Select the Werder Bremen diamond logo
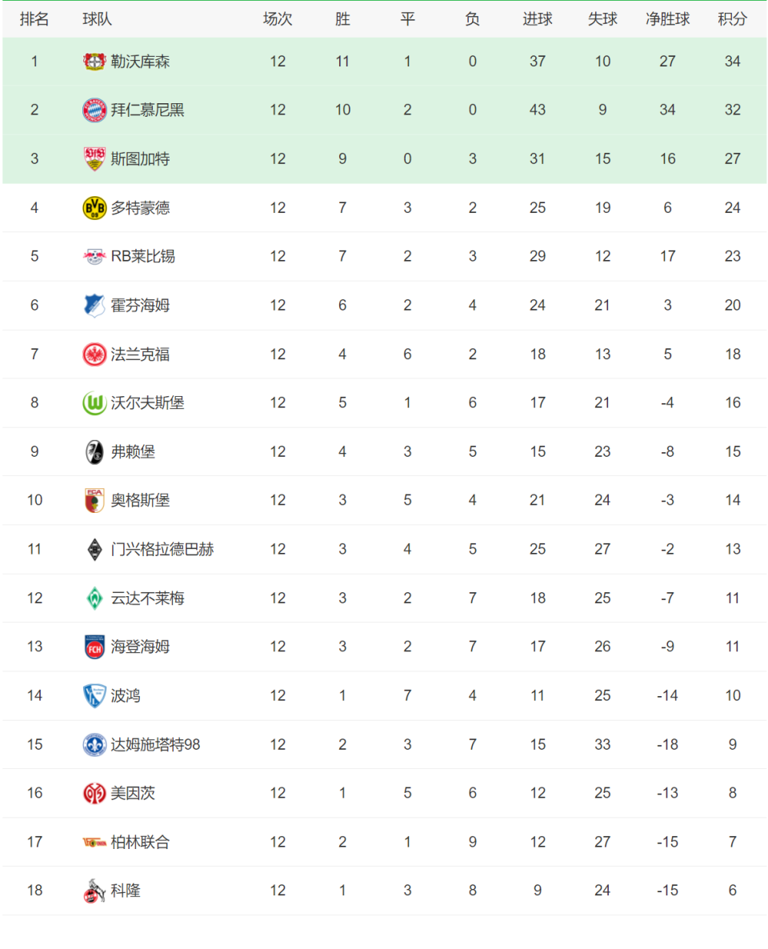This screenshot has height=949, width=768. coord(94,599)
